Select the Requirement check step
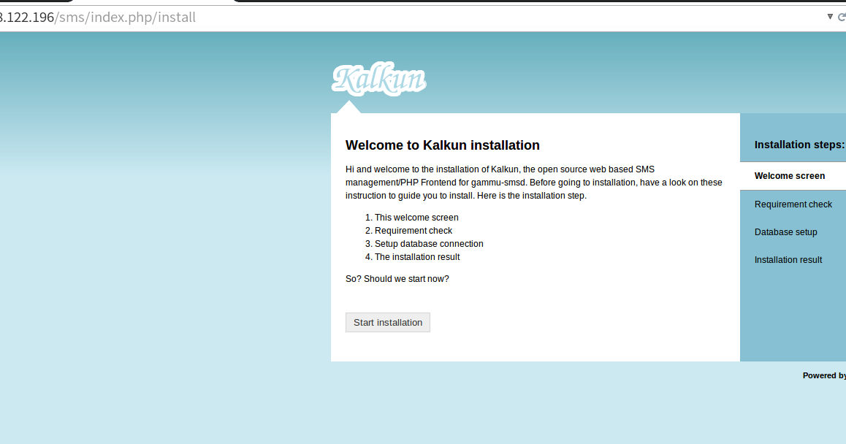 tap(793, 204)
